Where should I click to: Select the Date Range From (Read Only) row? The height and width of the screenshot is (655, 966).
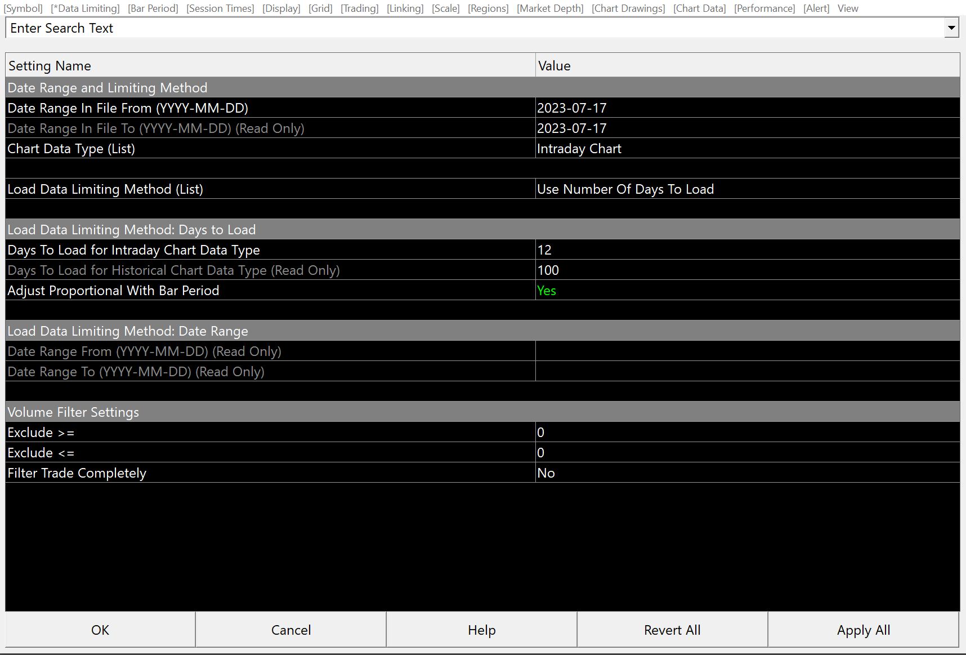tap(482, 351)
